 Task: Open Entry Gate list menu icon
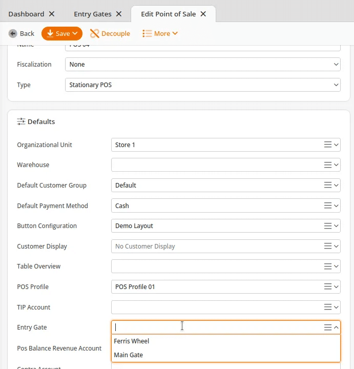328,327
